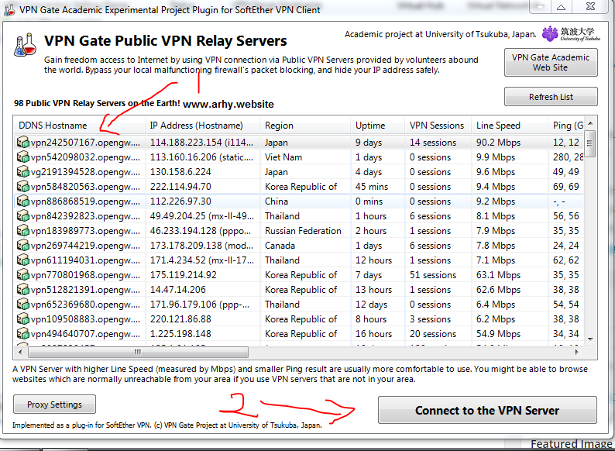The image size is (615, 451).
Task: Click the Viet Nam region cell
Action: tap(283, 157)
